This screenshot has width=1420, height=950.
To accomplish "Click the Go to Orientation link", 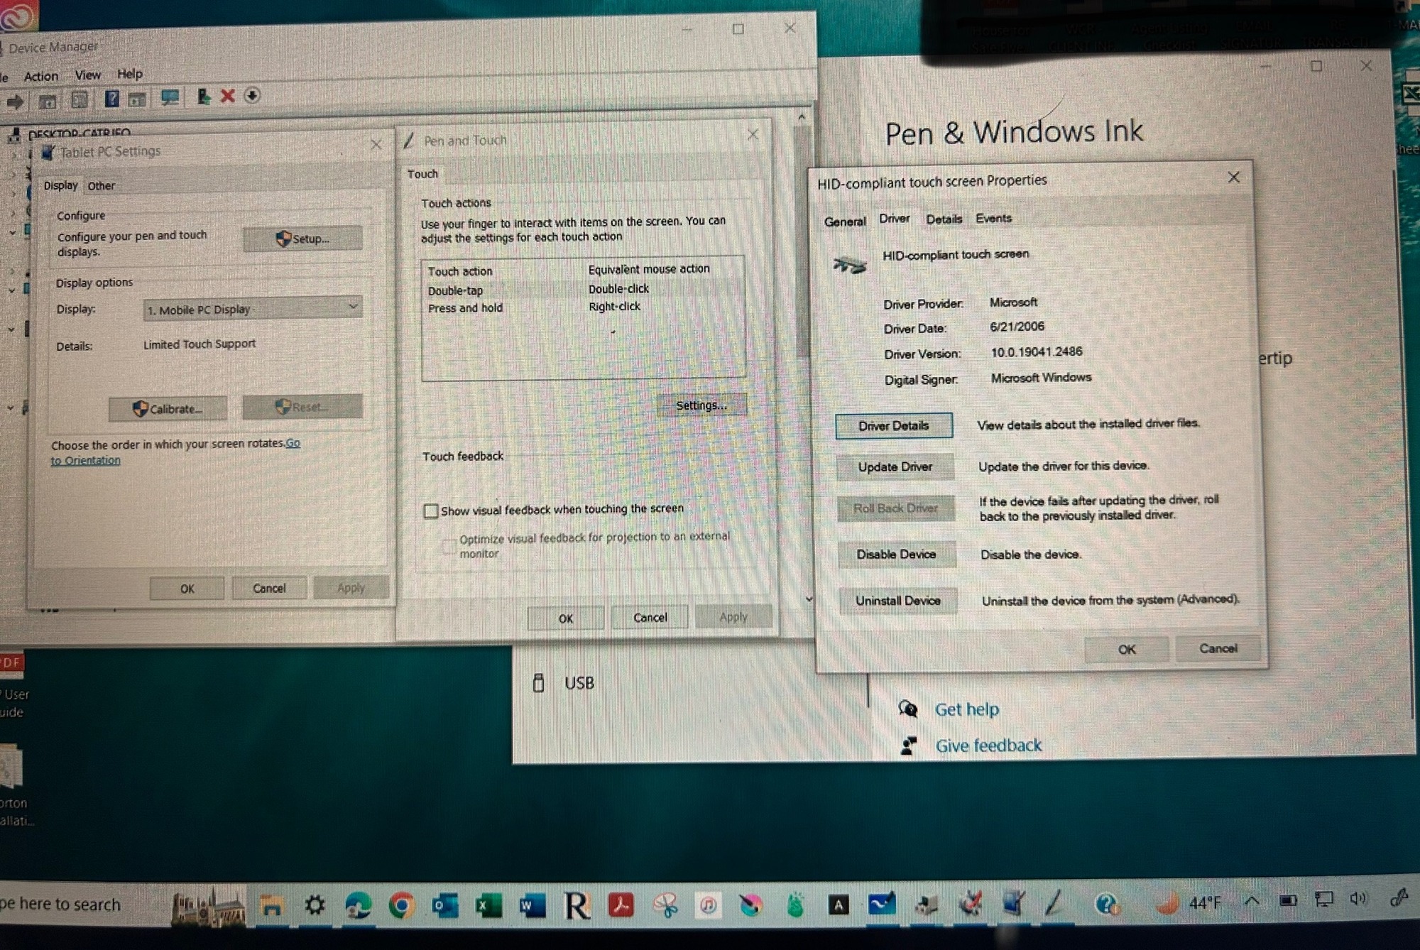I will click(85, 460).
